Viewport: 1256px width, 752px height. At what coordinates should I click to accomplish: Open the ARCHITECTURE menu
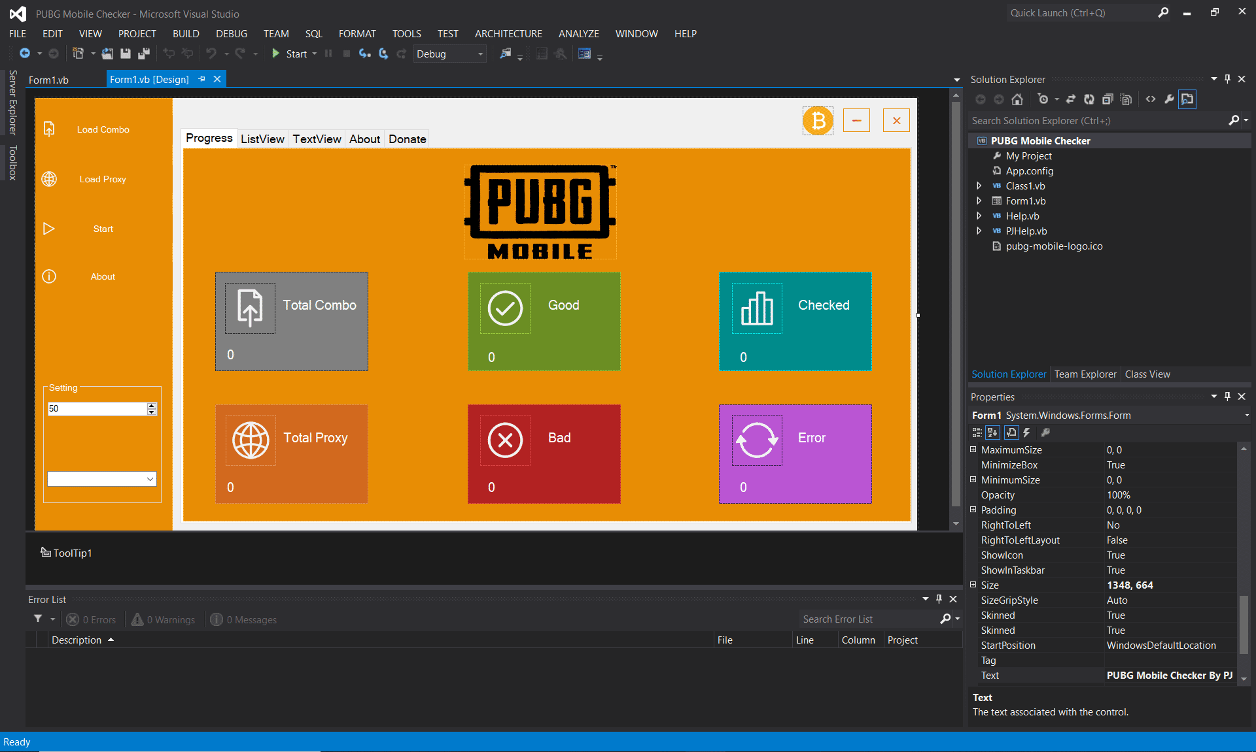click(x=508, y=33)
